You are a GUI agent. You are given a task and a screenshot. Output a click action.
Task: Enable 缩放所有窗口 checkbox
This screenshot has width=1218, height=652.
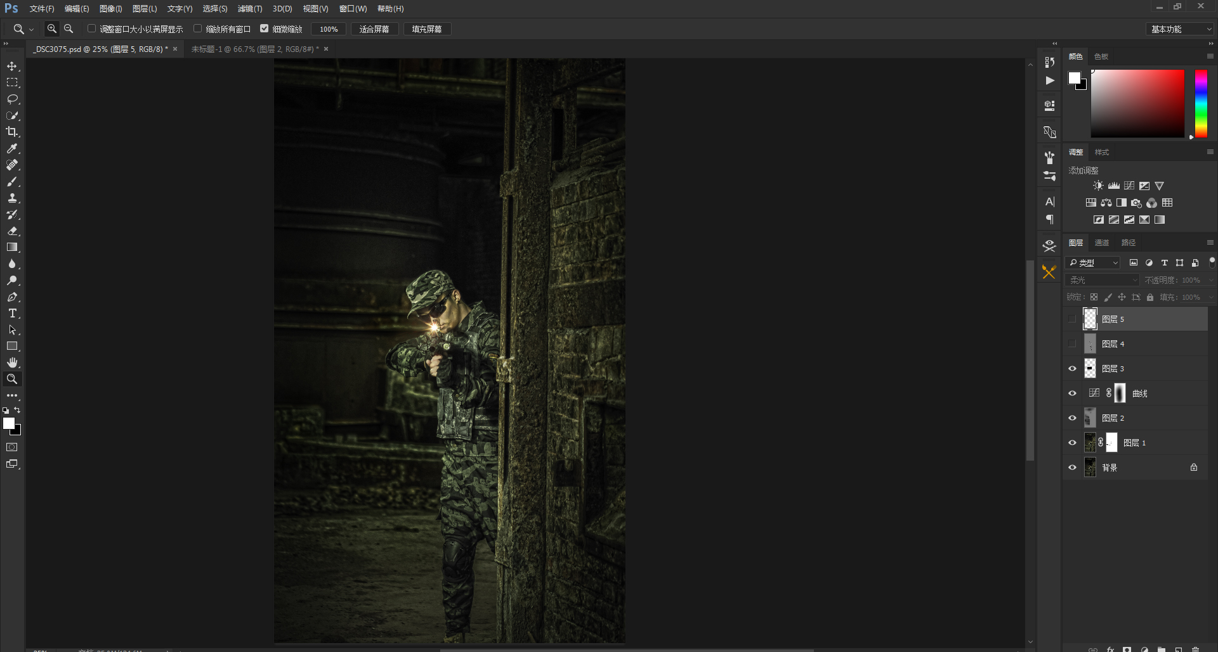coord(198,29)
